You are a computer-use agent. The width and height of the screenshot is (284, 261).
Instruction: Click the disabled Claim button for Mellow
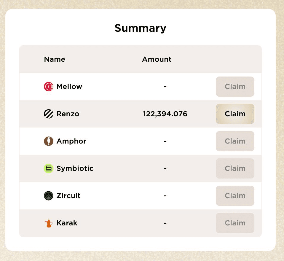tap(235, 87)
